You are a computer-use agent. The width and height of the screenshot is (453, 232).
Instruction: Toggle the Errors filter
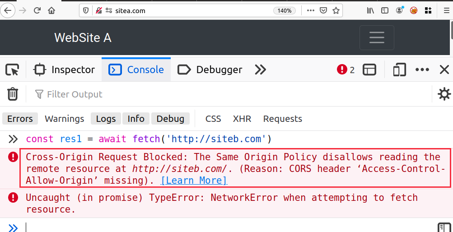[x=20, y=119]
